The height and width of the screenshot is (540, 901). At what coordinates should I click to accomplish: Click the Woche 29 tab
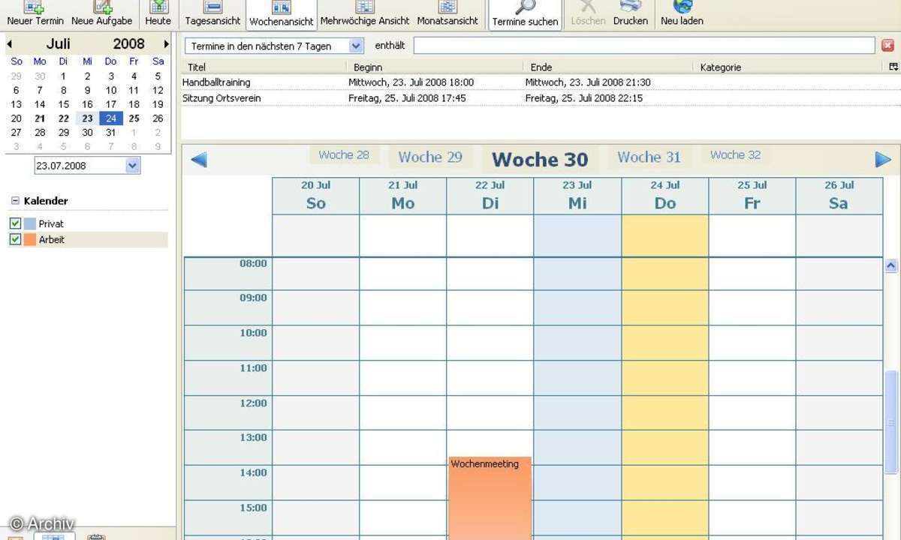430,157
